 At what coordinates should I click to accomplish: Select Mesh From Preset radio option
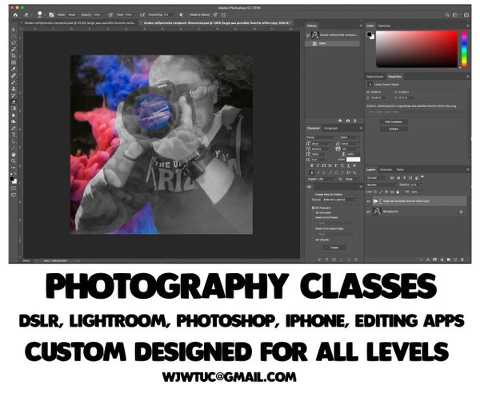pos(313,217)
